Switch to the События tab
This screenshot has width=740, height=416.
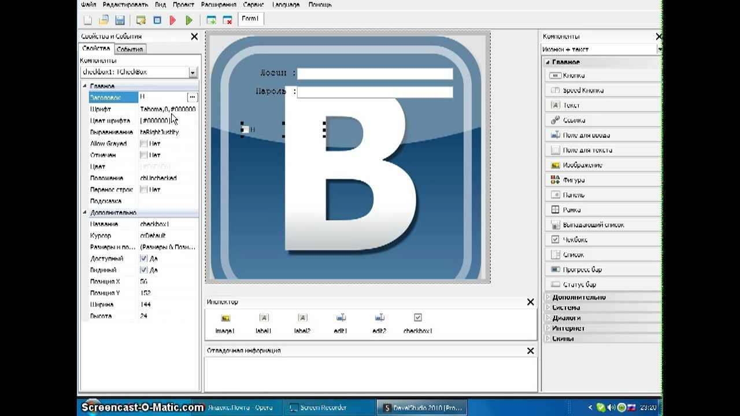(x=129, y=49)
